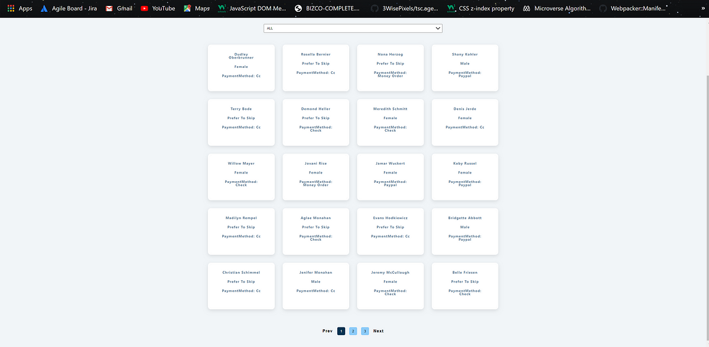
Task: Click the name Aglae Monahan
Action: pos(316,218)
